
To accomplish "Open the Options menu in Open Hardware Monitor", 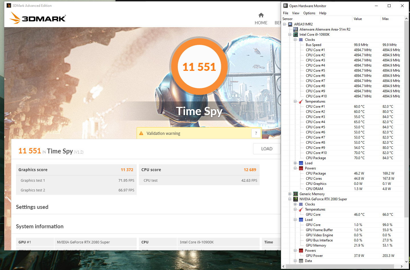I will pyautogui.click(x=309, y=13).
